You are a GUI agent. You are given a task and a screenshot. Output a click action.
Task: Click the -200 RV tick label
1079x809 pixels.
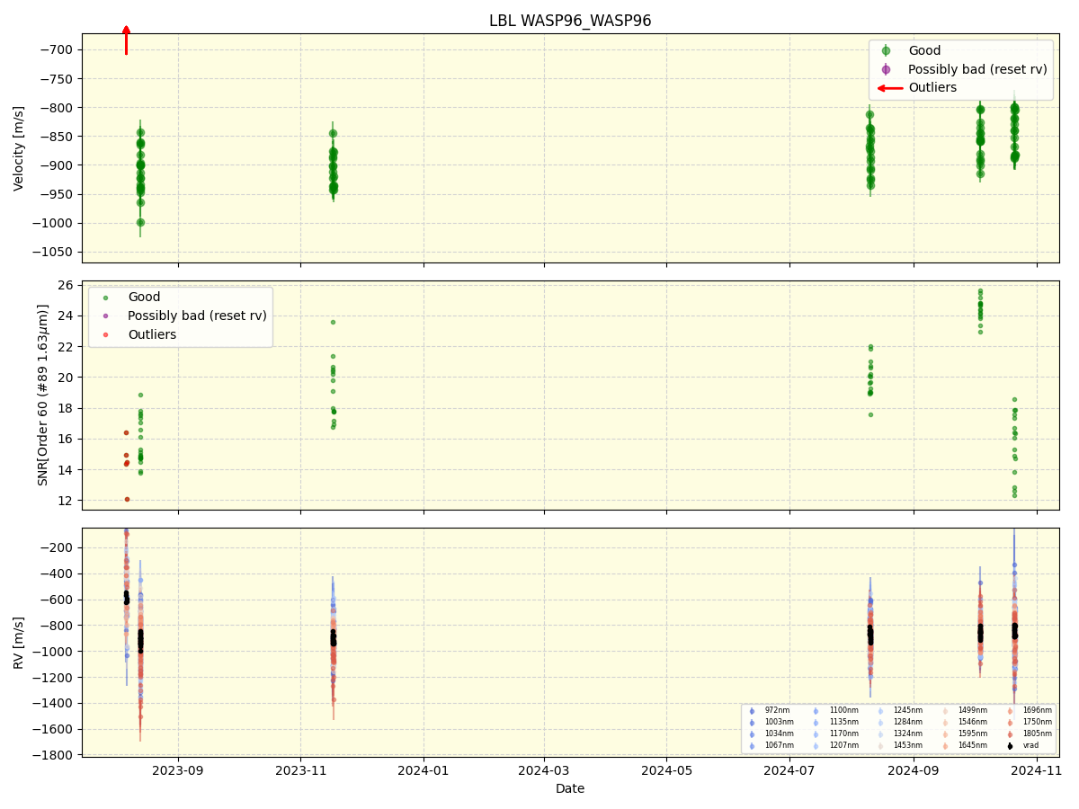tap(58, 547)
